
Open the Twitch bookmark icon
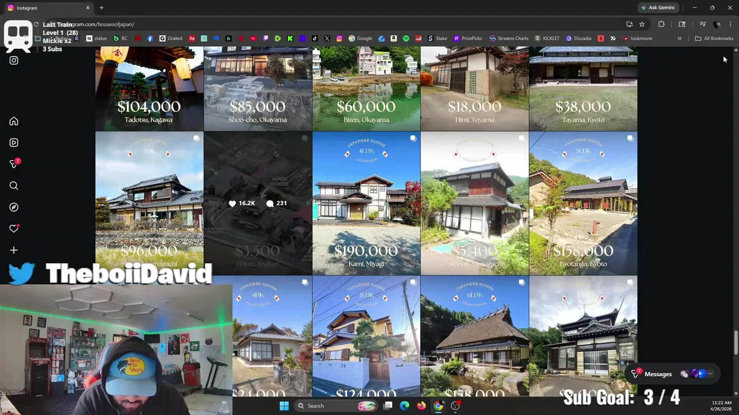point(266,39)
